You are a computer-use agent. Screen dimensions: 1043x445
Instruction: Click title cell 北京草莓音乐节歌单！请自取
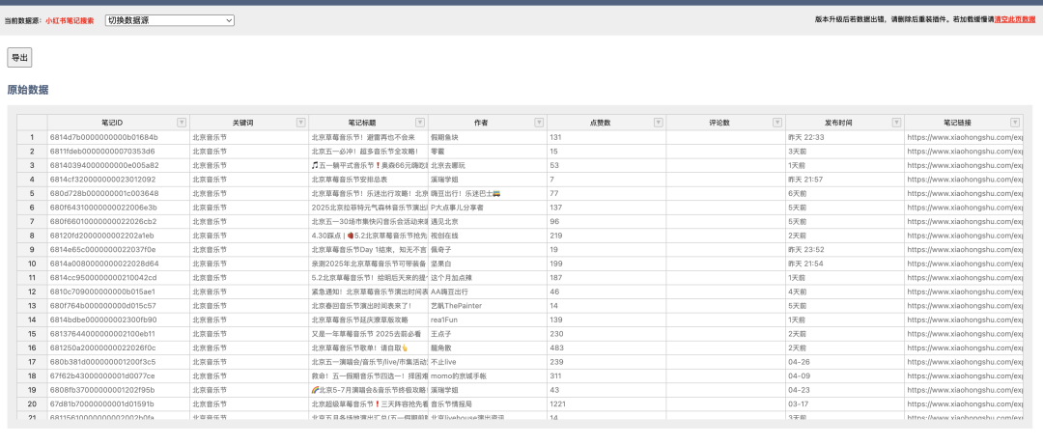[369, 348]
